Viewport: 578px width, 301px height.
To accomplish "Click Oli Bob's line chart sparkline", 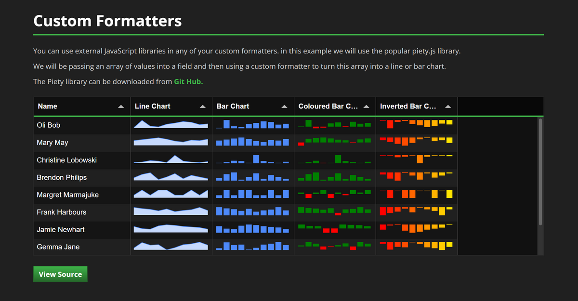I will click(x=171, y=125).
